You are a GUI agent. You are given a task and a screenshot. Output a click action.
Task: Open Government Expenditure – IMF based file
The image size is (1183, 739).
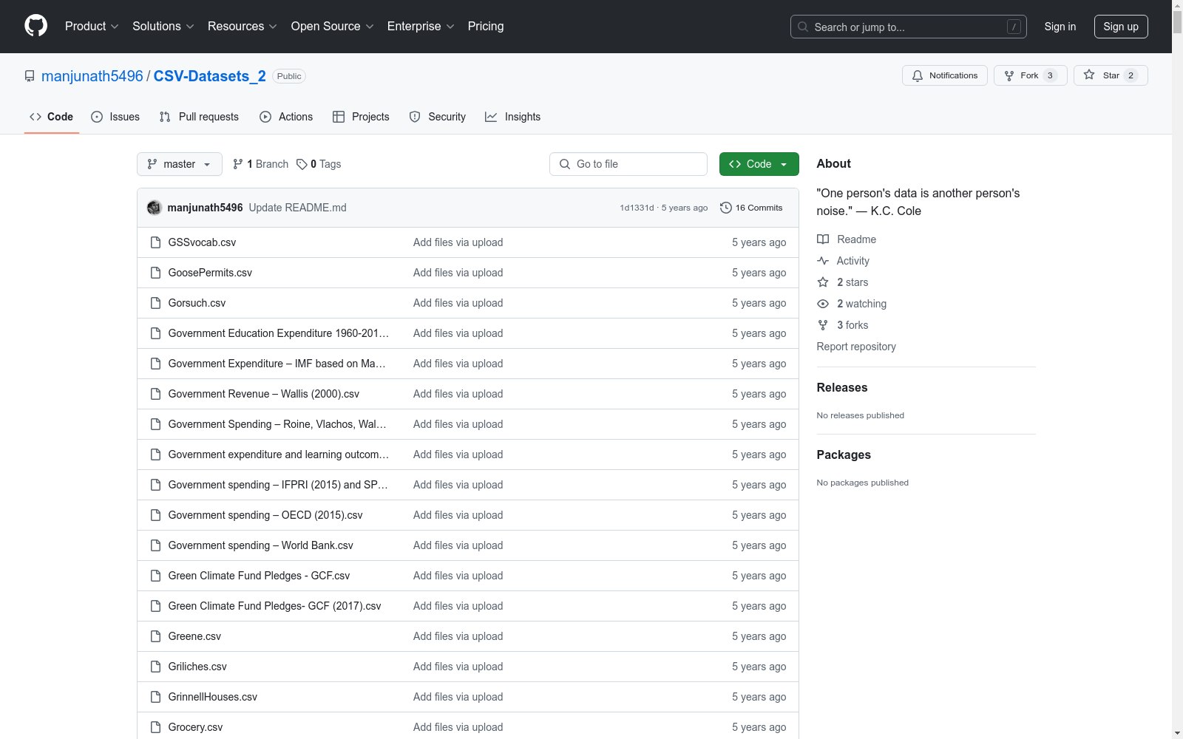277,364
